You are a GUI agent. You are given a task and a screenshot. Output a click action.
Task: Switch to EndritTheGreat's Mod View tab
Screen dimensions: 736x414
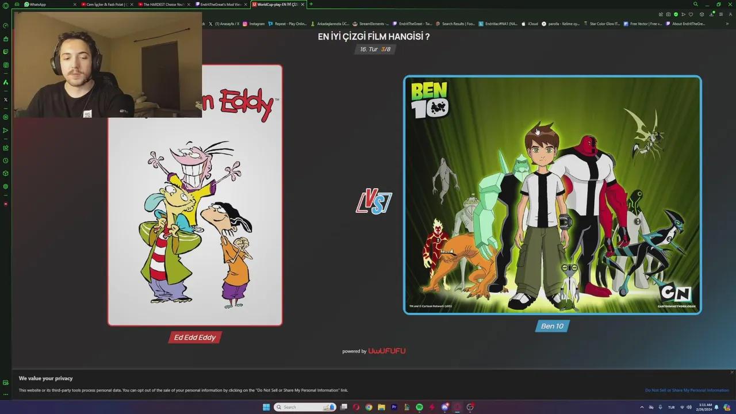220,4
